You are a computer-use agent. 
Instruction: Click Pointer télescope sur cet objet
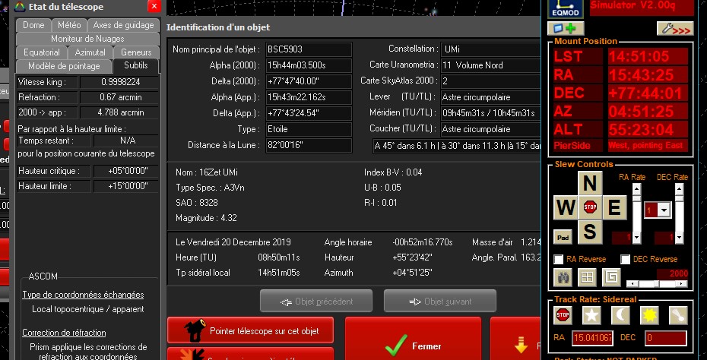(x=250, y=330)
